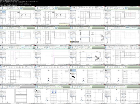This screenshot has height=104, width=140.
Task: Open the zoomed corner thumbnail with the magenta line
Action: click(x=52, y=55)
